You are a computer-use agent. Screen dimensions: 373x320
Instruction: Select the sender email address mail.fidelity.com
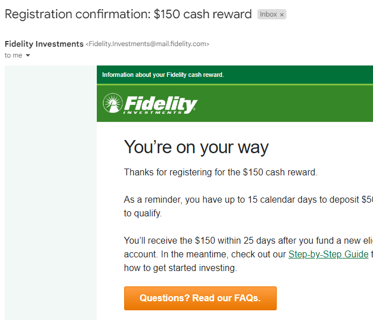tap(147, 44)
